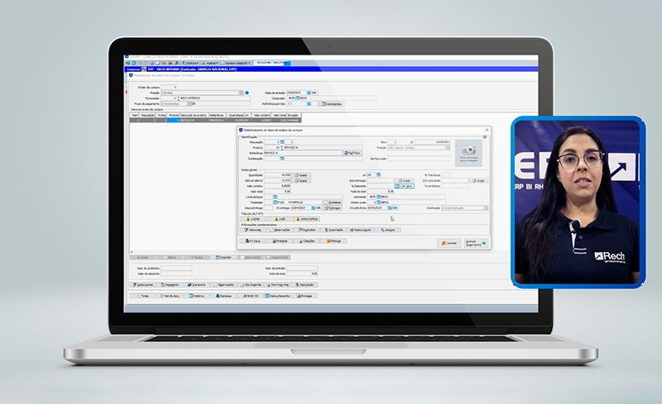
Task: Click Grade button beside Qtd.em aberto field
Action: pos(302,180)
